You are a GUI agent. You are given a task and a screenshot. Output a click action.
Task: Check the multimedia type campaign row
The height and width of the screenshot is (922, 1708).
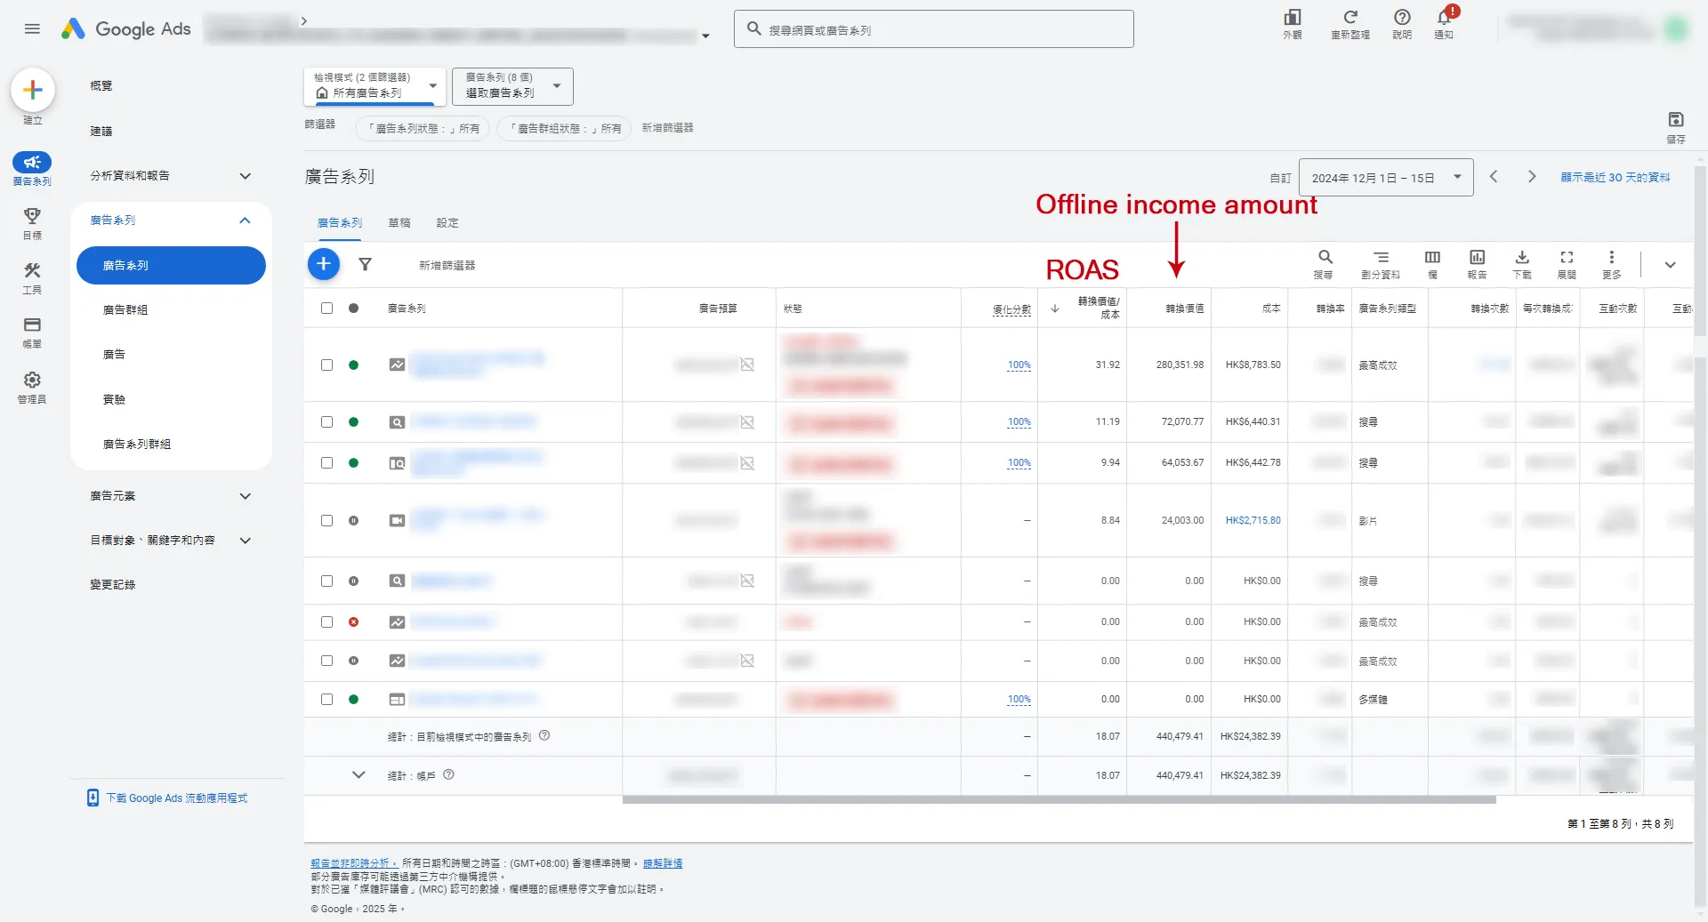[326, 699]
